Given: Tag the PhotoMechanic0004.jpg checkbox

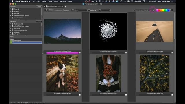Looking at the screenshot, I should click(80, 95).
